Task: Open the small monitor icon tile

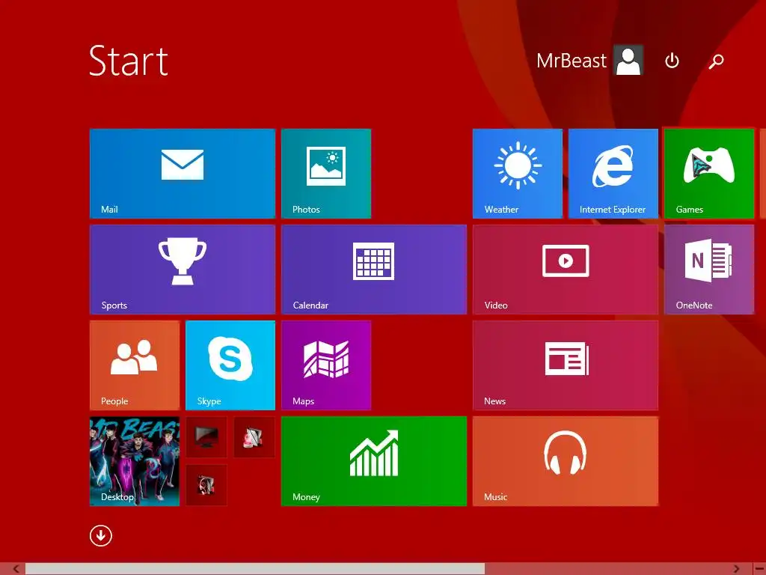Action: coord(206,437)
